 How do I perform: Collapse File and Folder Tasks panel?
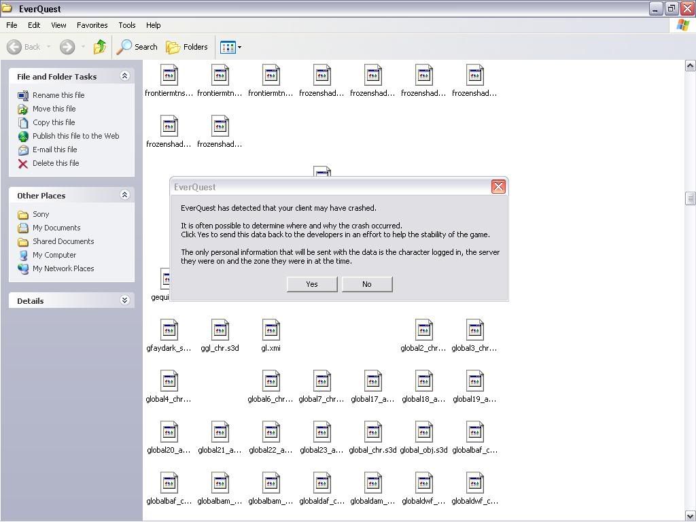125,76
